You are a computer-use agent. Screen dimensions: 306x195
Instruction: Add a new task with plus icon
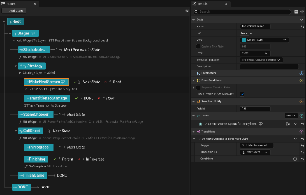[x=301, y=116]
